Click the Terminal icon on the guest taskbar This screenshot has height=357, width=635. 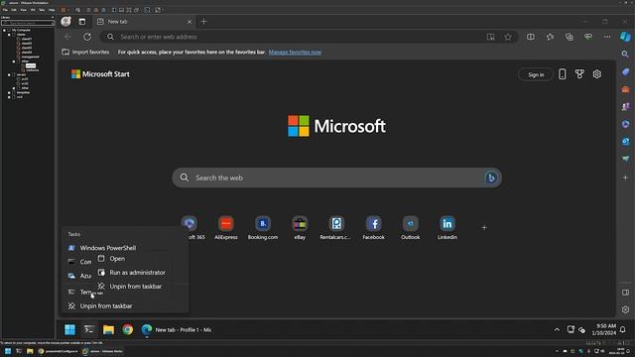[89, 330]
